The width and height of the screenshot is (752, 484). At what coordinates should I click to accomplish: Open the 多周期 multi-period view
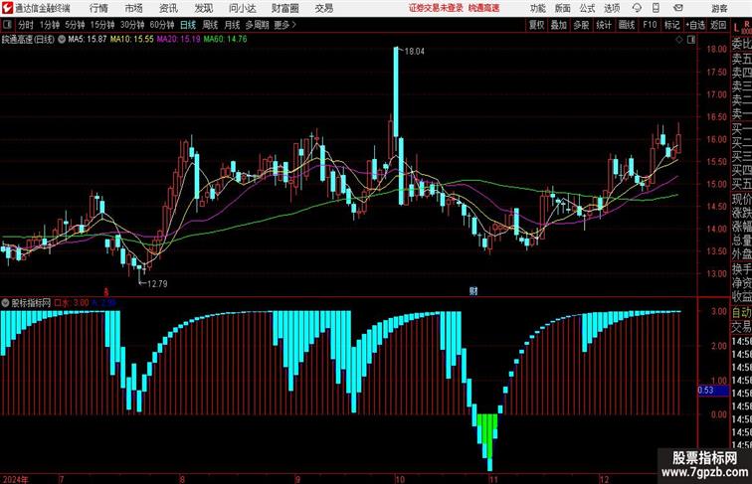click(x=257, y=25)
